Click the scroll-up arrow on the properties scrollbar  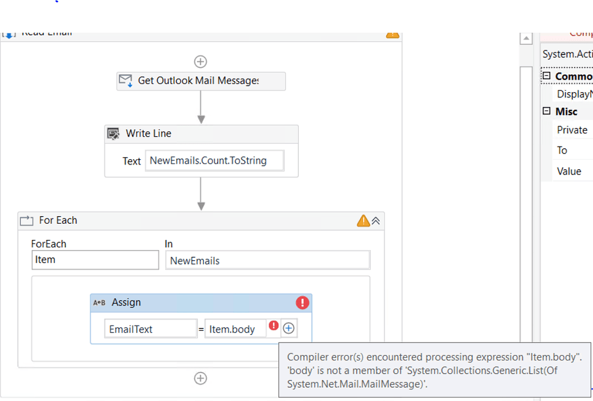coord(526,38)
